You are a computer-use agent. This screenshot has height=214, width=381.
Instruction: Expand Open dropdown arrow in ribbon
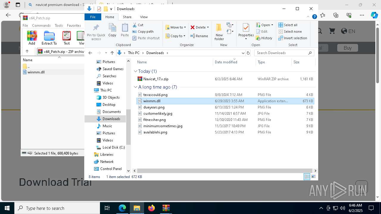click(x=272, y=25)
